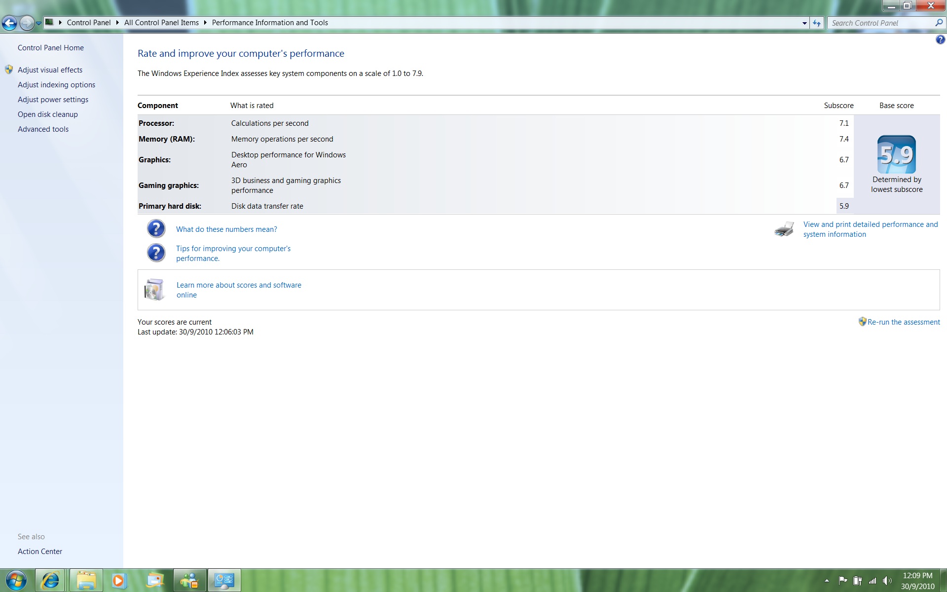The height and width of the screenshot is (592, 947).
Task: Click the Gaming graphics row label
Action: click(169, 185)
